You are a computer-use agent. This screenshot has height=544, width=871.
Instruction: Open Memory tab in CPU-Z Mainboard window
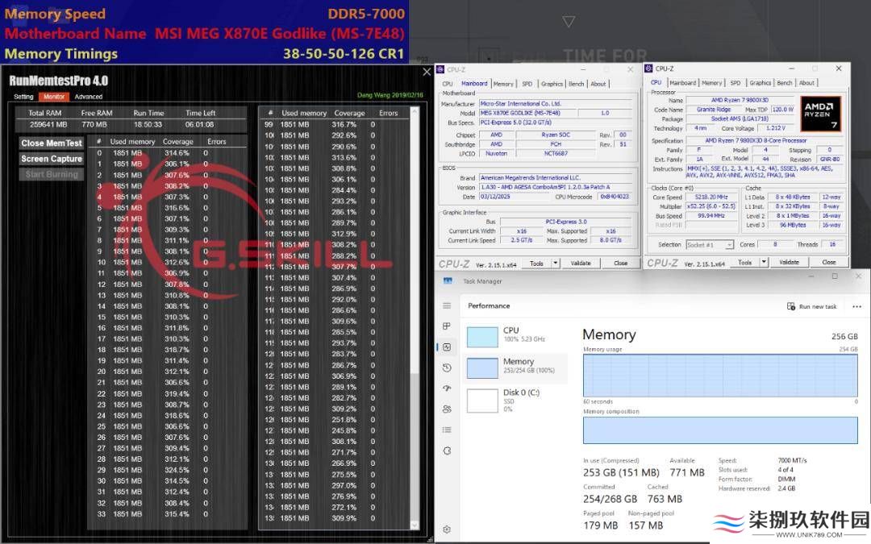point(503,84)
